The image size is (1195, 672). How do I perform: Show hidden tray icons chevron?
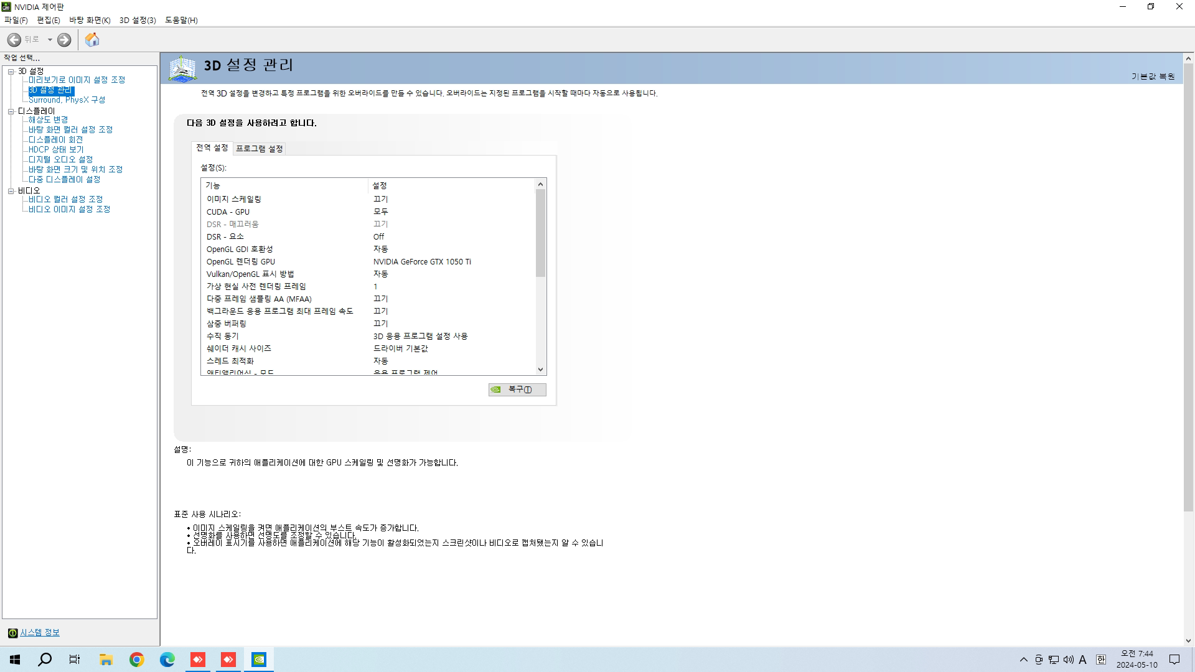point(1023,660)
